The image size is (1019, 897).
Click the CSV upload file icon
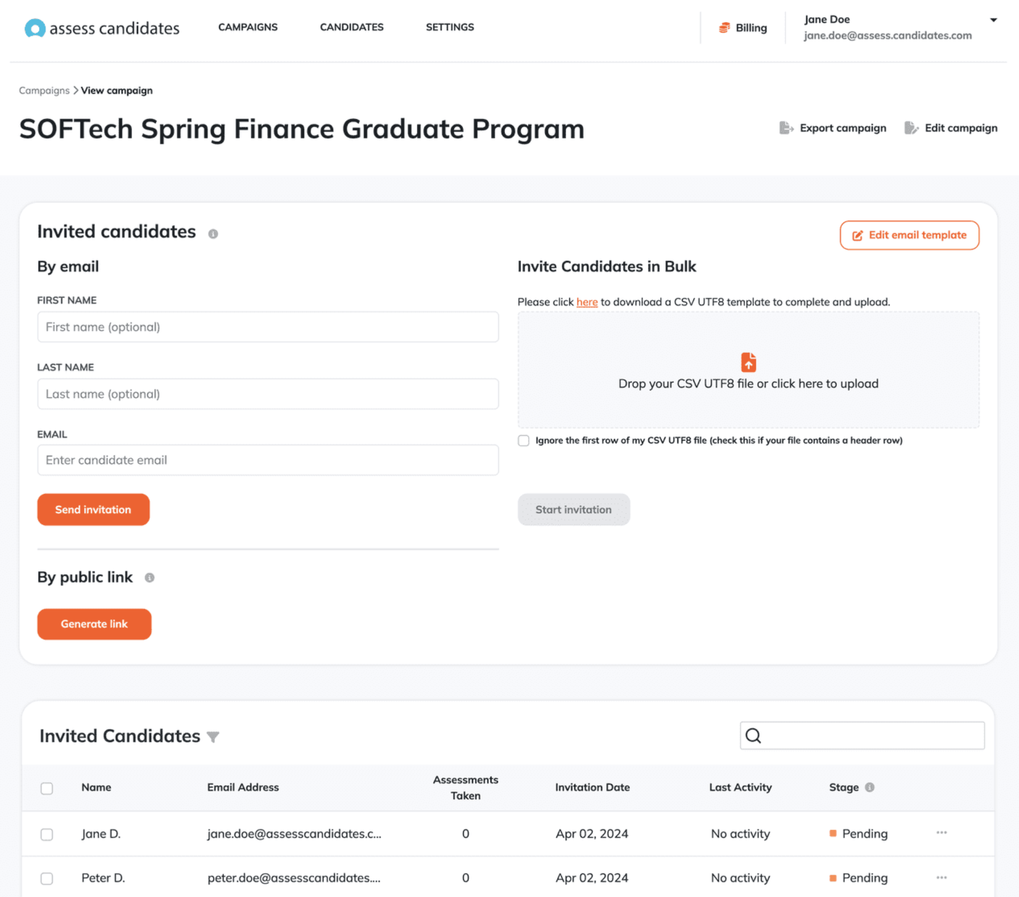pos(748,362)
